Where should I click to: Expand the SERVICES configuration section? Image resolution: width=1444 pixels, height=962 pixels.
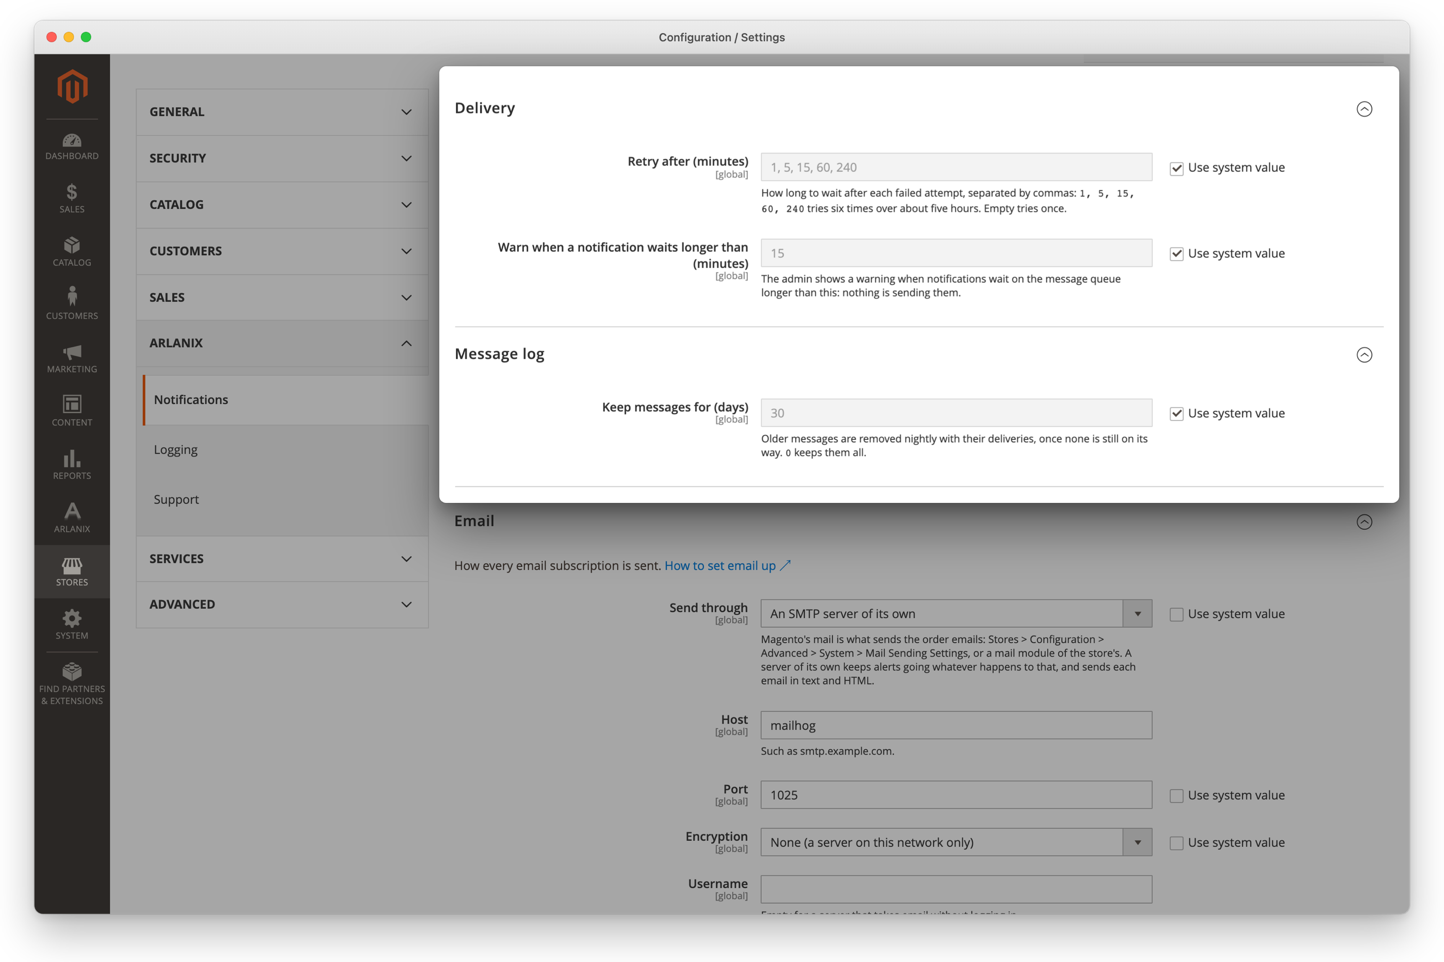282,558
